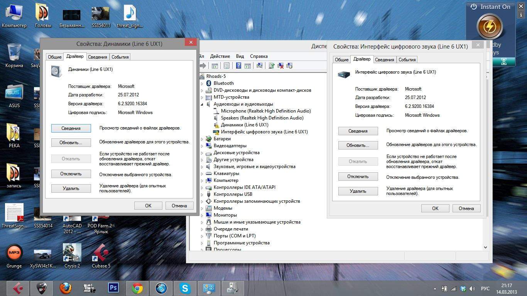Image resolution: width=527 pixels, height=296 pixels.
Task: Expand the Bluetooth device category
Action: click(202, 83)
